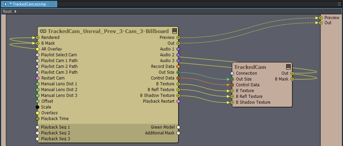Click the Playback Seq 3 pin
Screen dimensions: 343x146
[37, 139]
